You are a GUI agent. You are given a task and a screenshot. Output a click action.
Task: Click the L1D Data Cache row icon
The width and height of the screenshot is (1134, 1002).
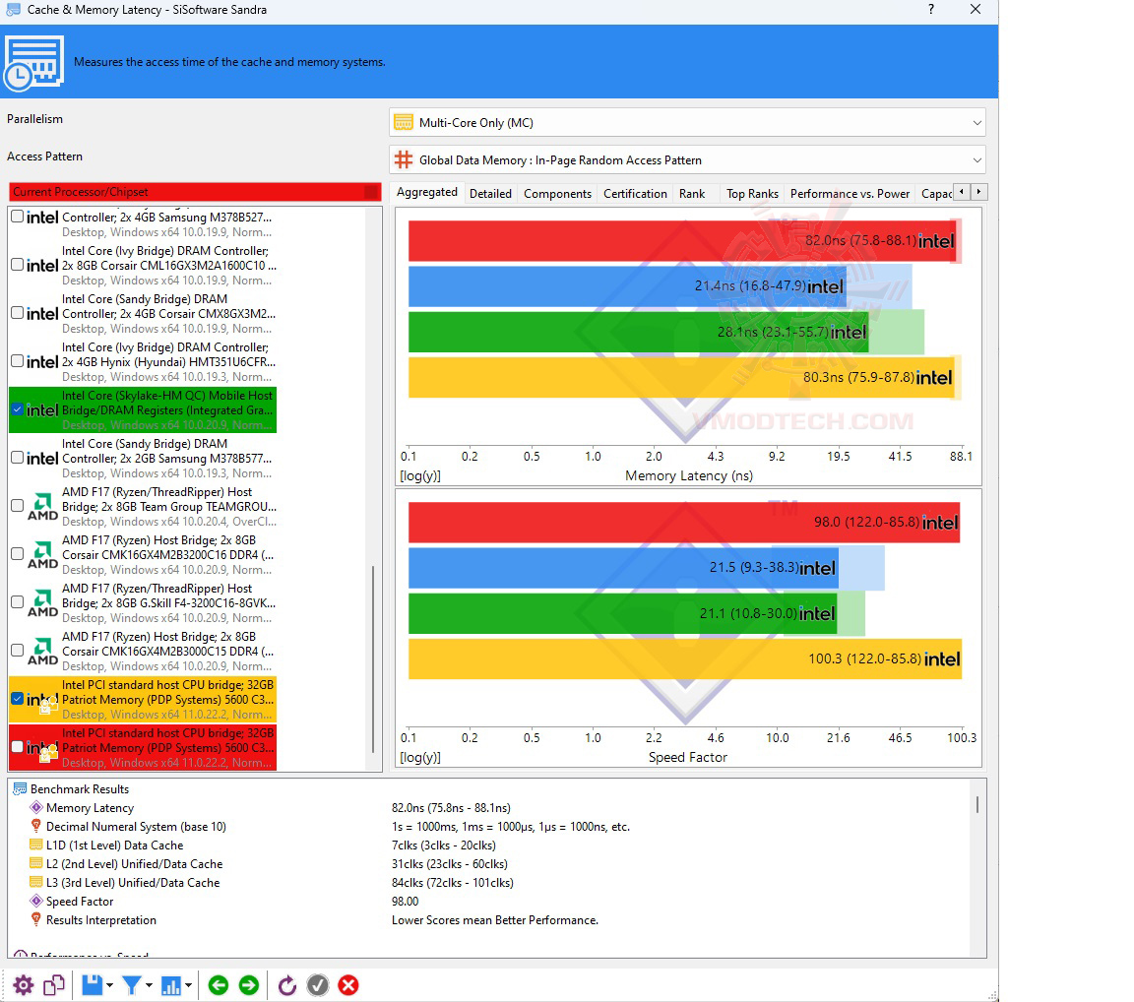coord(36,845)
